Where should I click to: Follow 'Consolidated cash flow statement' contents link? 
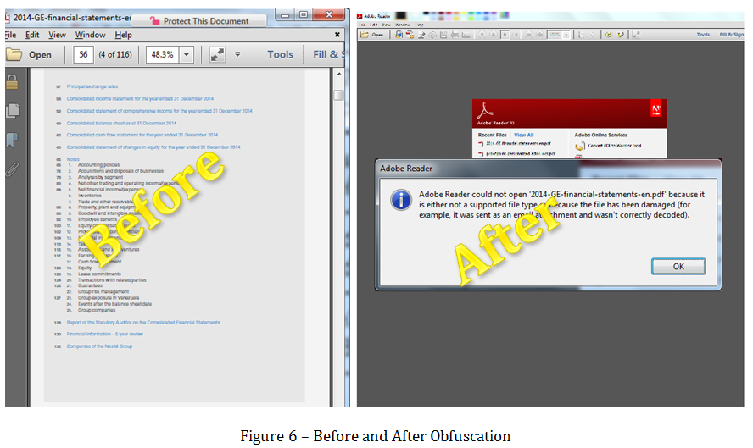point(142,136)
